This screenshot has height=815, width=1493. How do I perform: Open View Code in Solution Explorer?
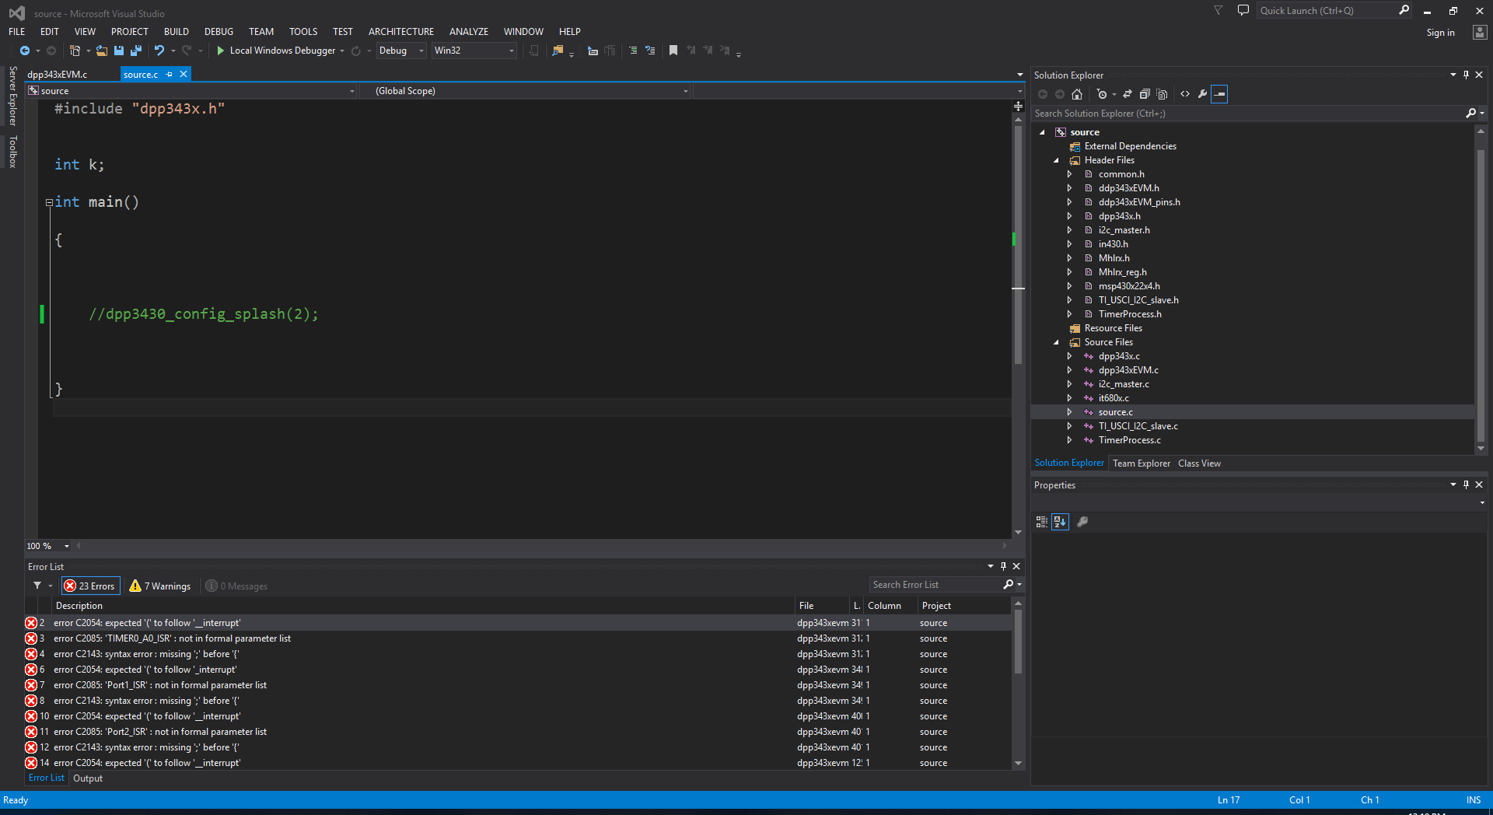(1185, 94)
